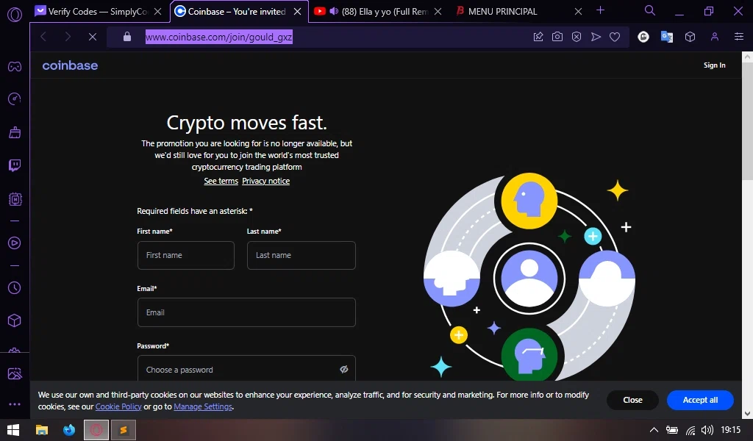Stop page loading with X button
The image size is (753, 441).
(x=93, y=37)
